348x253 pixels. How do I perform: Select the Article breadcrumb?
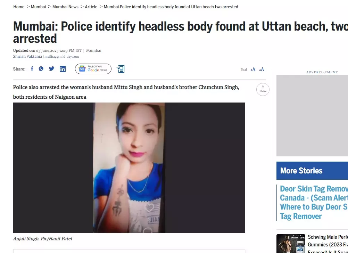[91, 7]
